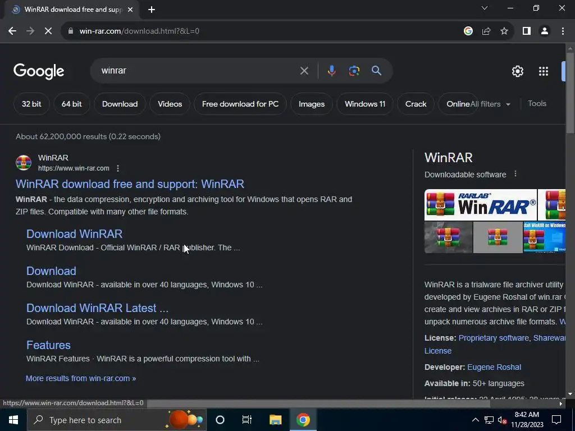Clear the winrar search text
Image resolution: width=575 pixels, height=431 pixels.
click(304, 71)
